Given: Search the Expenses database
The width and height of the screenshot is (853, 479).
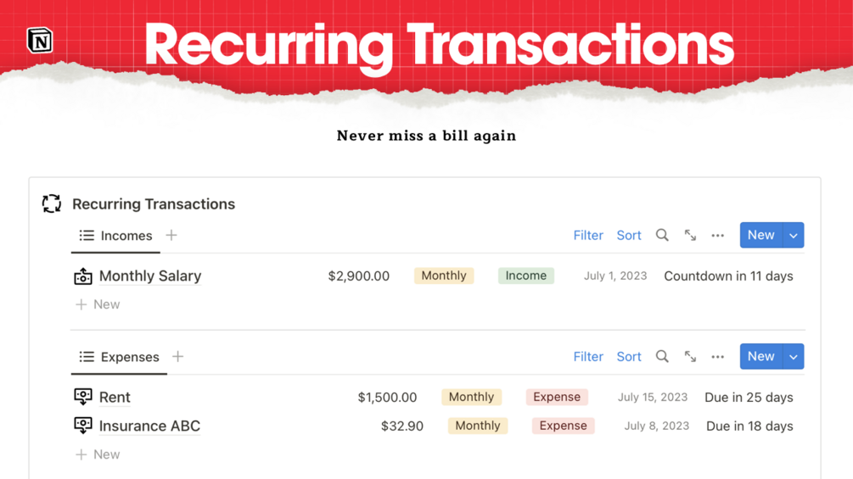Looking at the screenshot, I should [662, 357].
